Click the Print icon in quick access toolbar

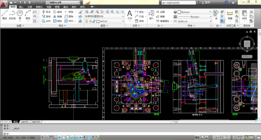click(30, 2)
